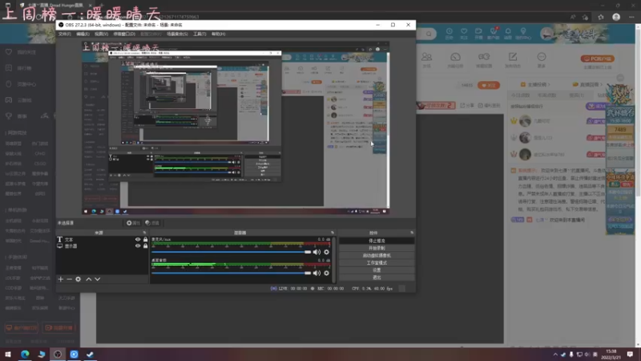The image size is (641, 361).
Task: Open browser favorites star icon
Action: coord(600,17)
